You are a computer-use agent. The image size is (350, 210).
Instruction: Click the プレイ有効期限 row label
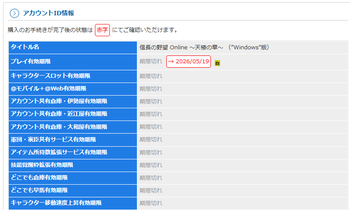[x=31, y=62]
